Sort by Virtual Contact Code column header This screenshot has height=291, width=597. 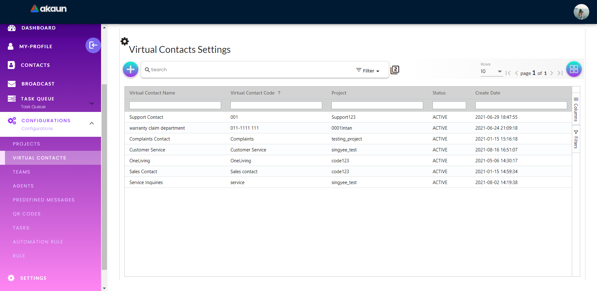(x=252, y=93)
